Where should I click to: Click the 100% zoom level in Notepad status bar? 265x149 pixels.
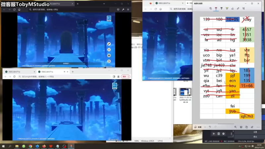pos(136,141)
